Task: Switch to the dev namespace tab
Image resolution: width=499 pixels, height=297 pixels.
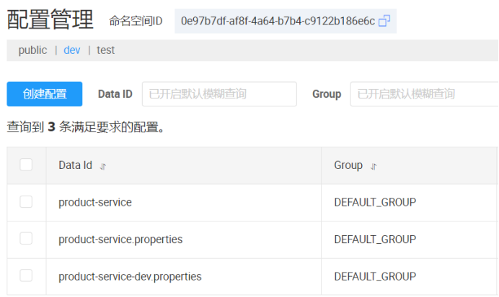Action: point(72,50)
